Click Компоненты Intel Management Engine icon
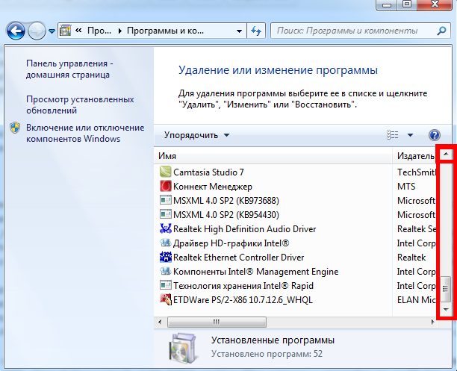 coord(165,271)
